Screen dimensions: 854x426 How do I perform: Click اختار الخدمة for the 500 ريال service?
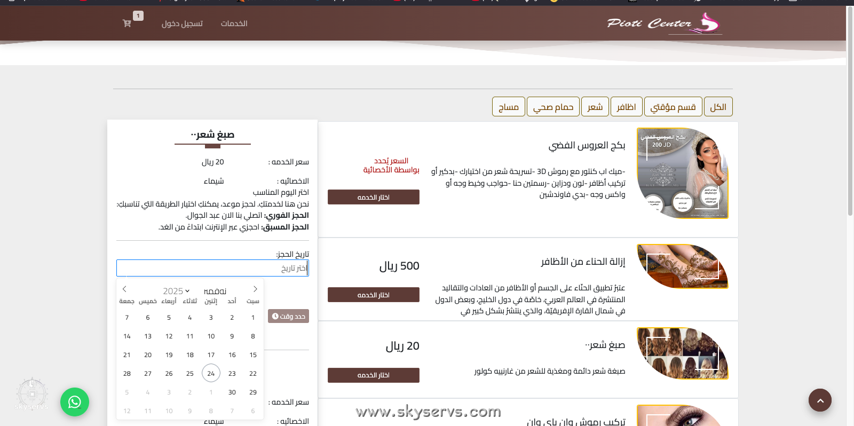pyautogui.click(x=373, y=295)
